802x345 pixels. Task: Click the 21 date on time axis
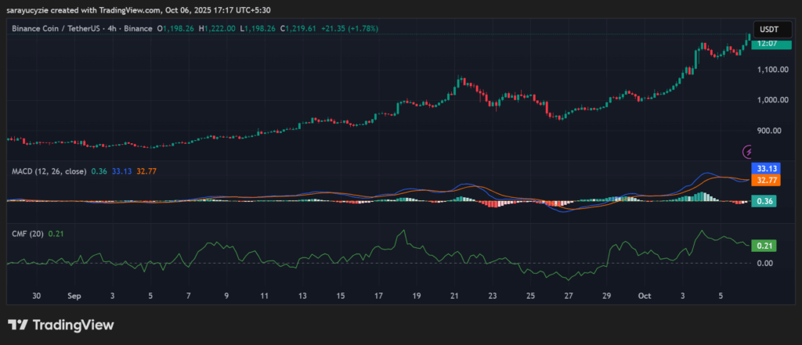pos(454,297)
